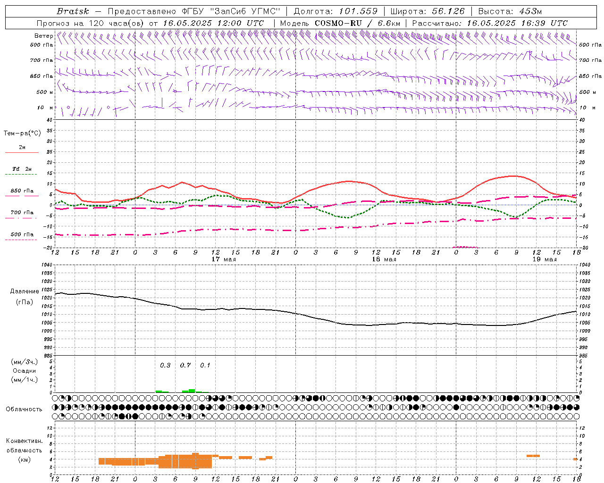Viewport: 604px width, 483px height.
Task: Click the longitude value "101.559"
Action: pyautogui.click(x=358, y=11)
